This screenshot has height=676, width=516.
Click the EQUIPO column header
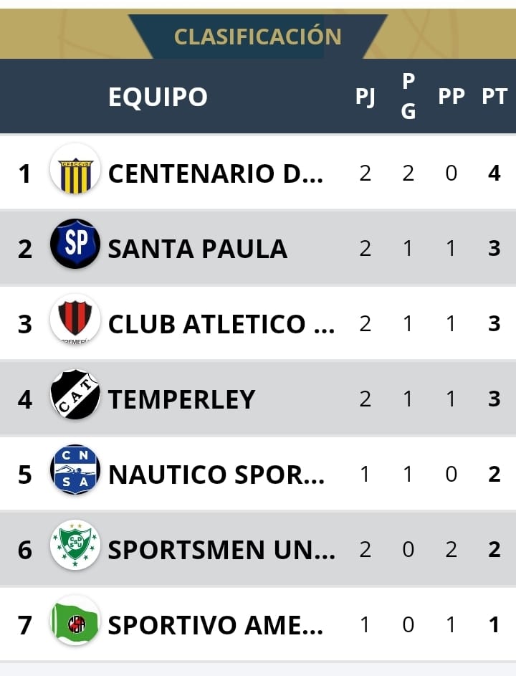point(158,97)
